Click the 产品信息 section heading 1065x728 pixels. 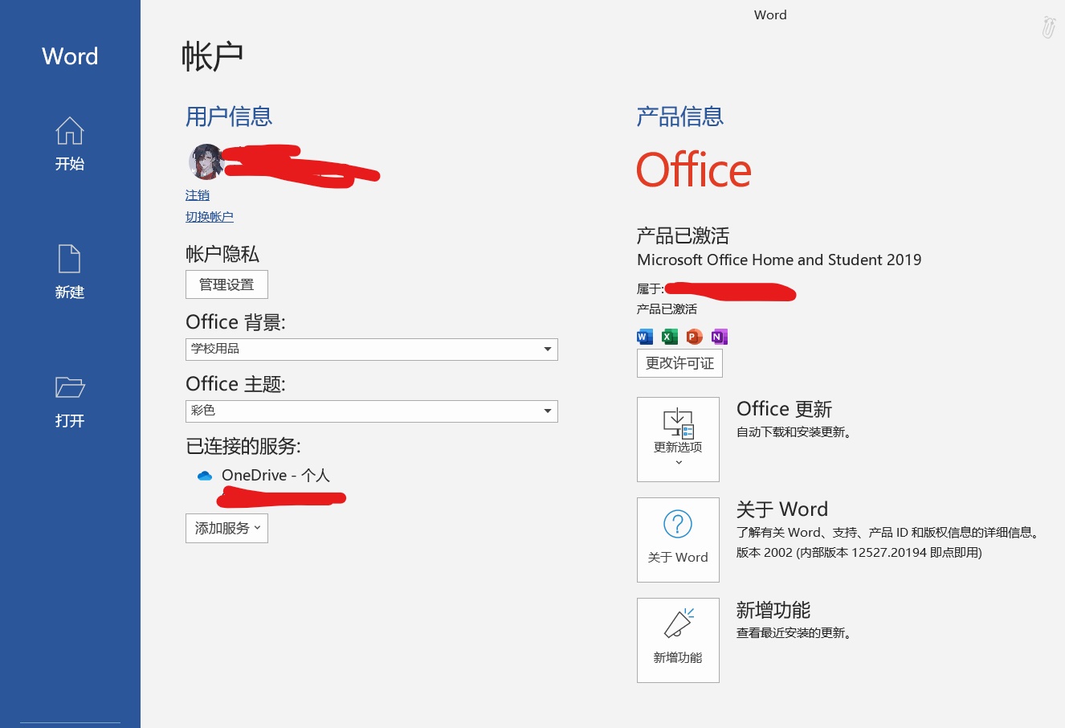click(x=680, y=117)
